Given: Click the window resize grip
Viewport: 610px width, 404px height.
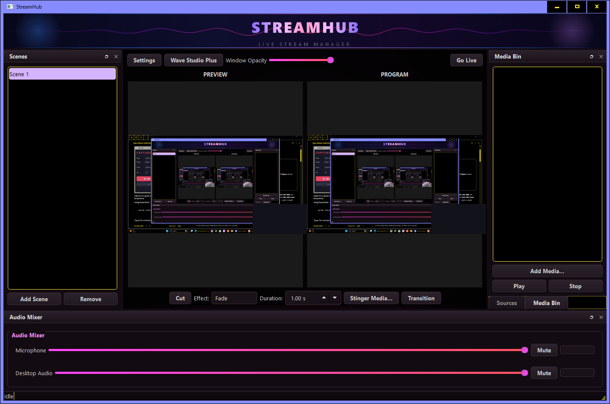Looking at the screenshot, I should pos(604,398).
